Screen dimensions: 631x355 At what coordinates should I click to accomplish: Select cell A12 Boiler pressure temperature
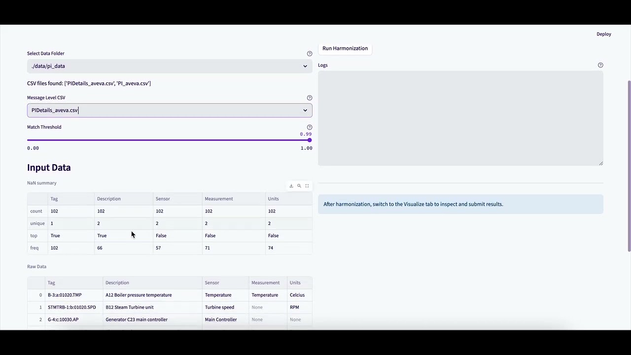152,295
